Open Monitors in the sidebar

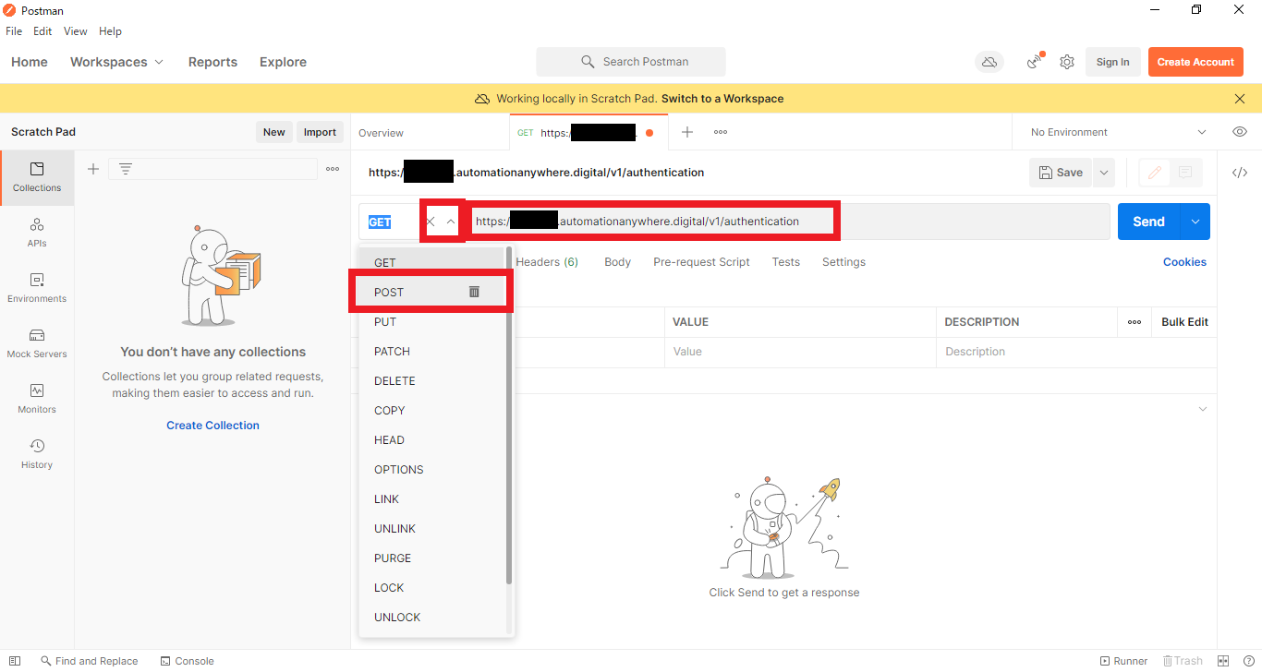pyautogui.click(x=37, y=399)
